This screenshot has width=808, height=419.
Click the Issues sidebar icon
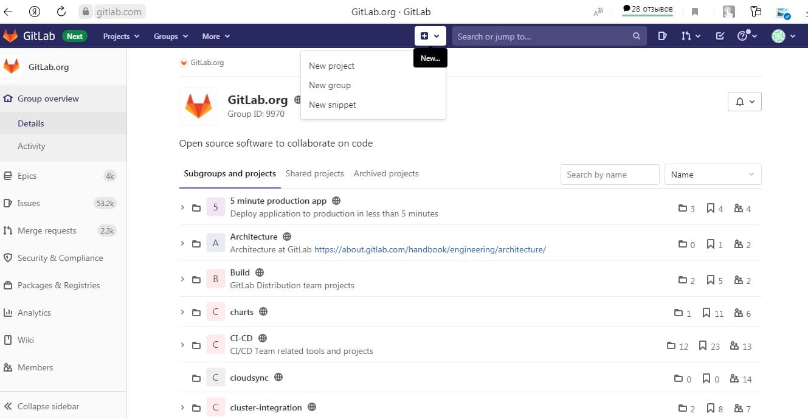8,203
